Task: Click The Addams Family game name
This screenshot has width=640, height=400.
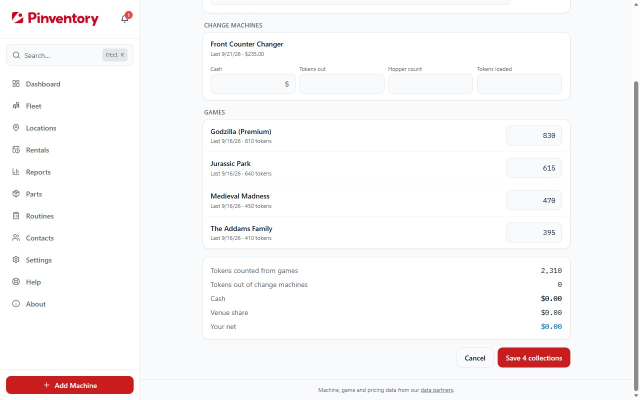Action: pyautogui.click(x=241, y=228)
